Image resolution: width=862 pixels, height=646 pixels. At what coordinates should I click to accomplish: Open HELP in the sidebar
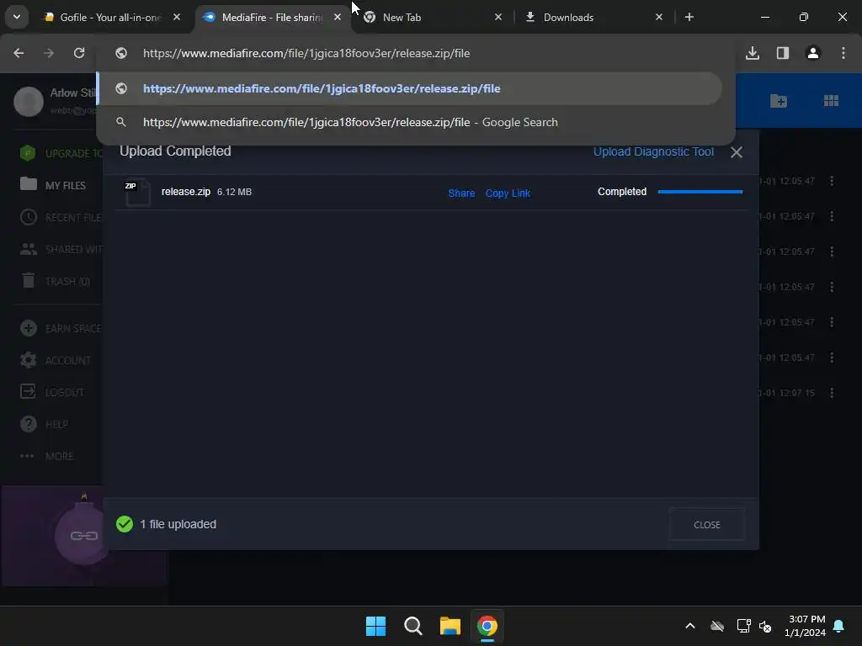tap(44, 424)
